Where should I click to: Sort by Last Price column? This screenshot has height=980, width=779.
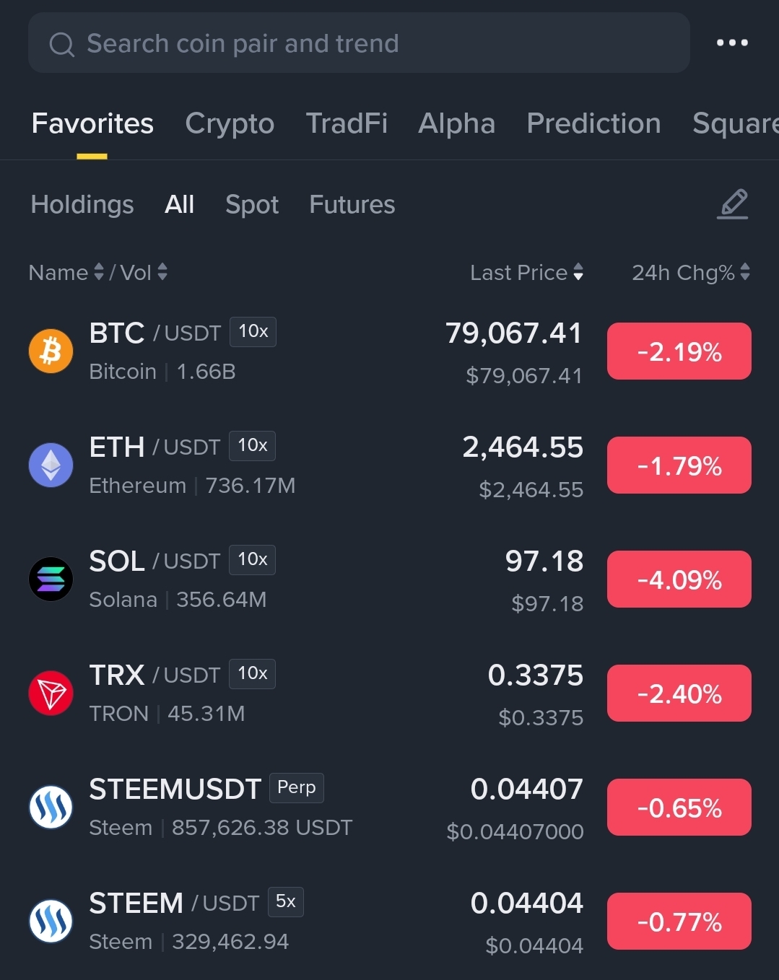tap(526, 272)
